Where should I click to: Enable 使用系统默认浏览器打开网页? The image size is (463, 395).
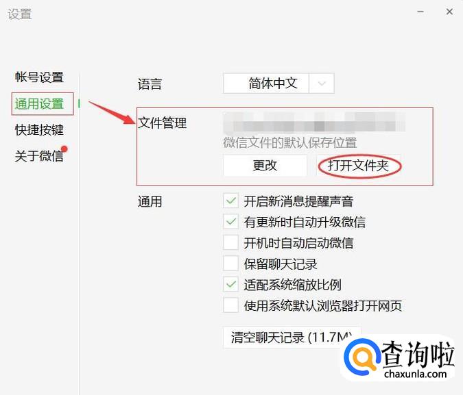(x=230, y=305)
